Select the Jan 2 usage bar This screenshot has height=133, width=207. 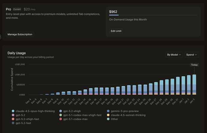point(189,85)
